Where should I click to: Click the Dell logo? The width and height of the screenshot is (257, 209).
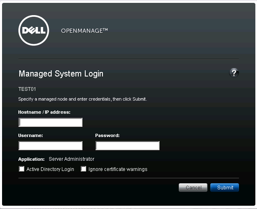pos(34,30)
